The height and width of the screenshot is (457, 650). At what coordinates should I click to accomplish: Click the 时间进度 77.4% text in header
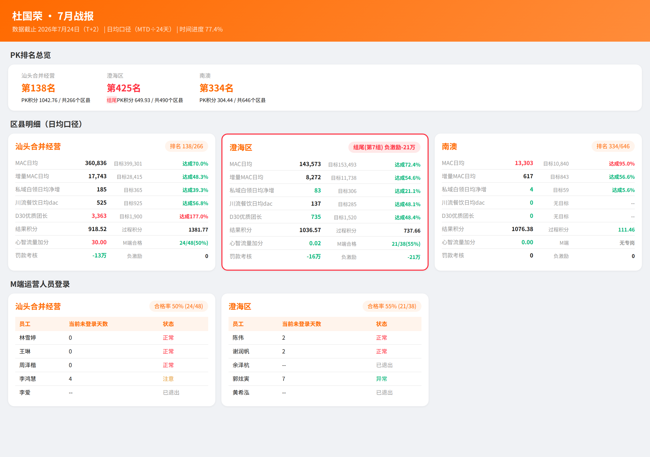(x=201, y=29)
